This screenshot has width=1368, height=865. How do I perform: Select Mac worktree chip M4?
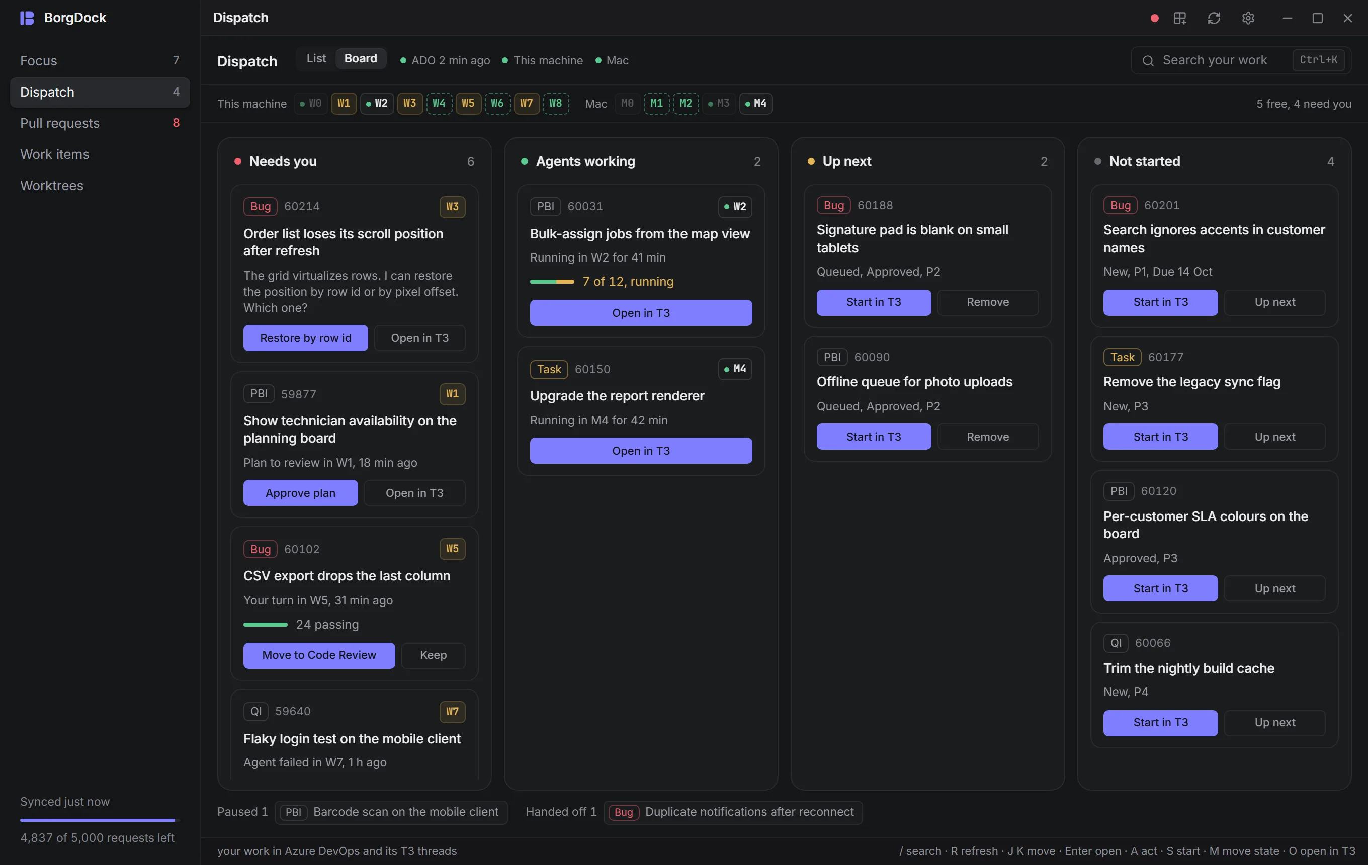(755, 104)
